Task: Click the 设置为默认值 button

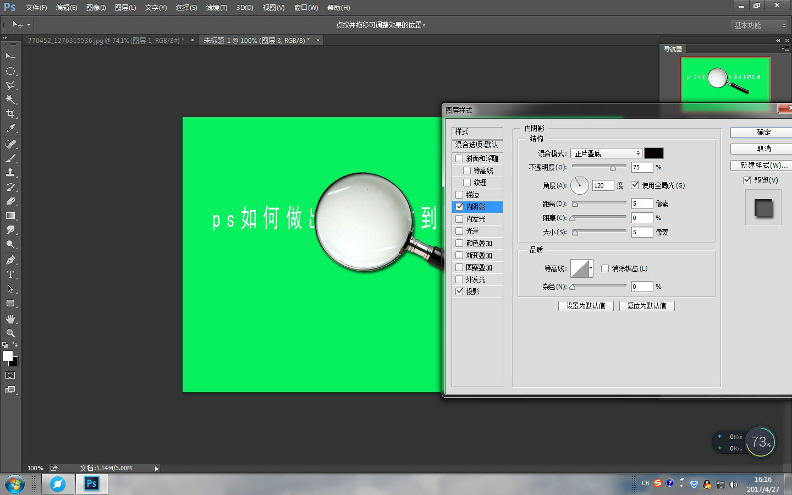Action: click(x=586, y=306)
